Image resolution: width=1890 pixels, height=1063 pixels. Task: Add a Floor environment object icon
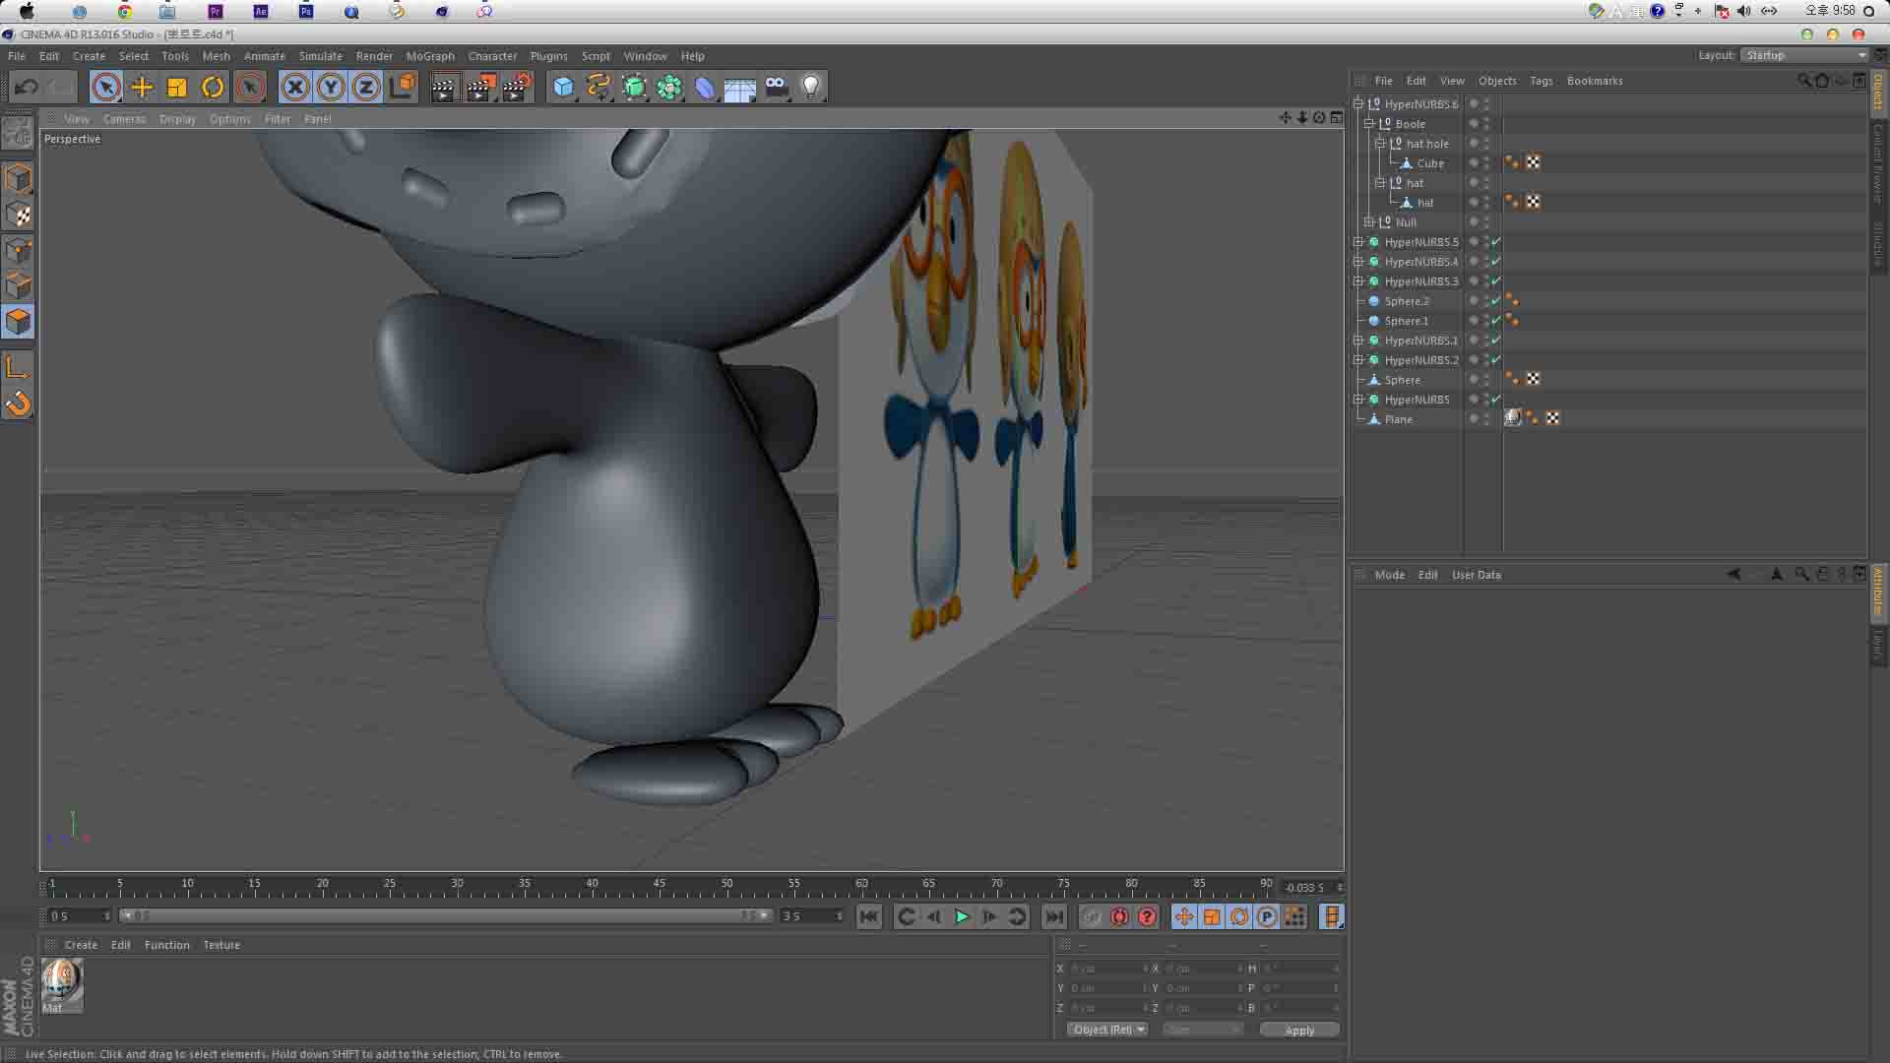[x=740, y=88]
